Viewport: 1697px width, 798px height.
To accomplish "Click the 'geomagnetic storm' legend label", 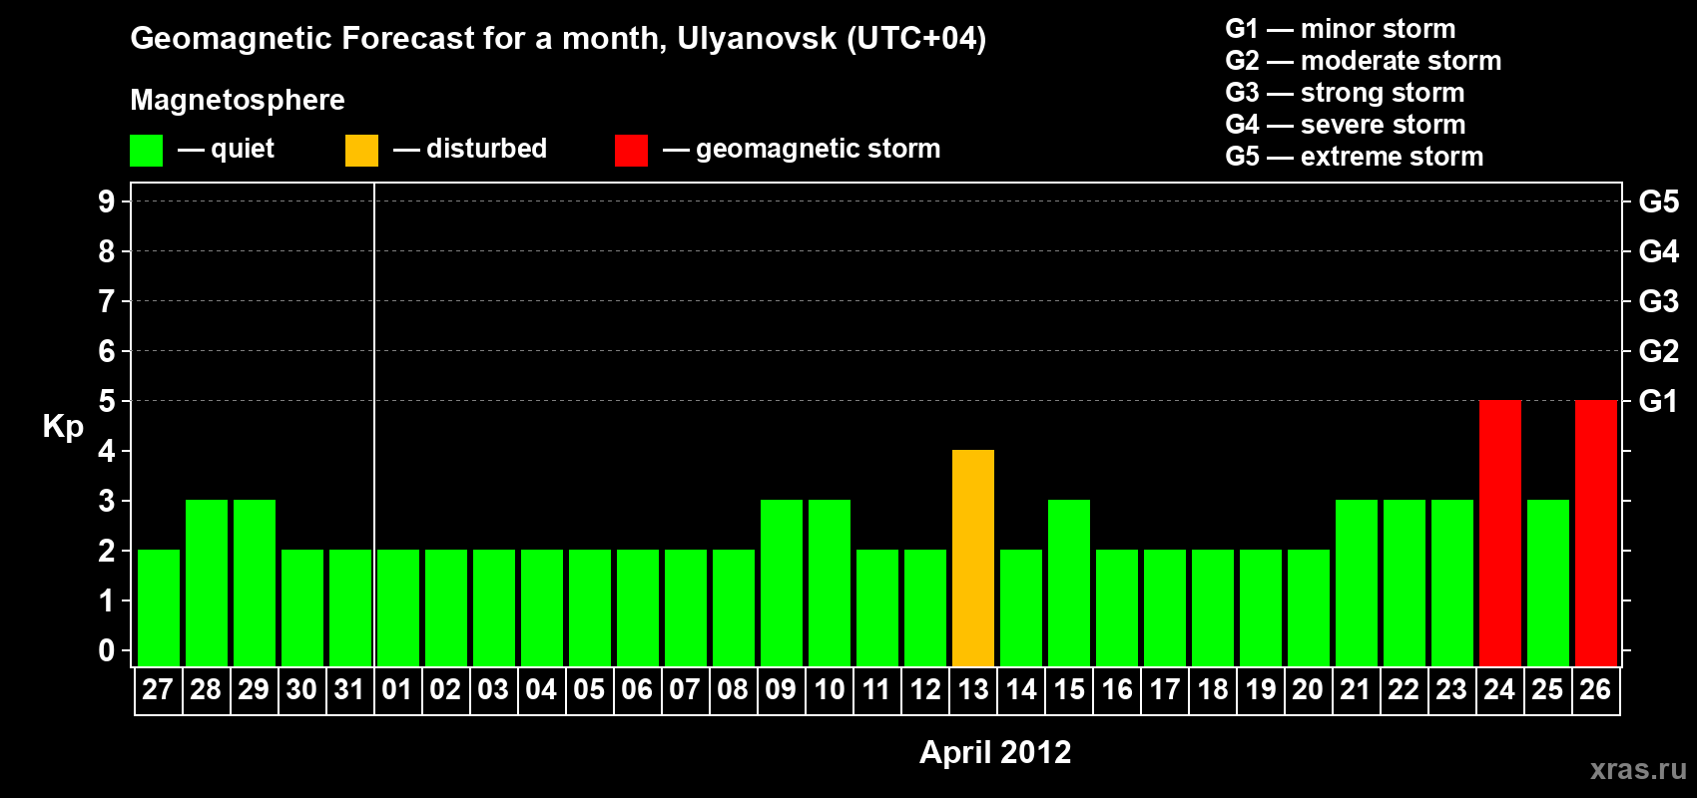I will point(819,150).
